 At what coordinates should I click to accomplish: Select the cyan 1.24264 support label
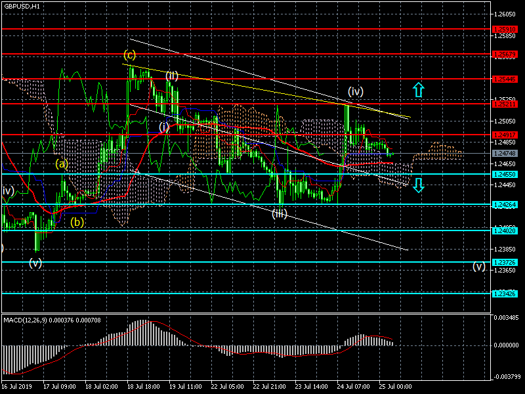(x=505, y=205)
